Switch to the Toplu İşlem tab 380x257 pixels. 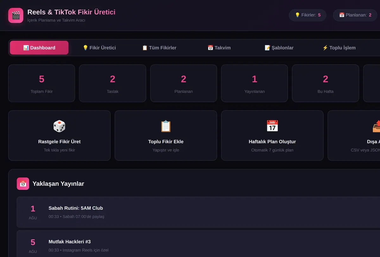(x=339, y=48)
